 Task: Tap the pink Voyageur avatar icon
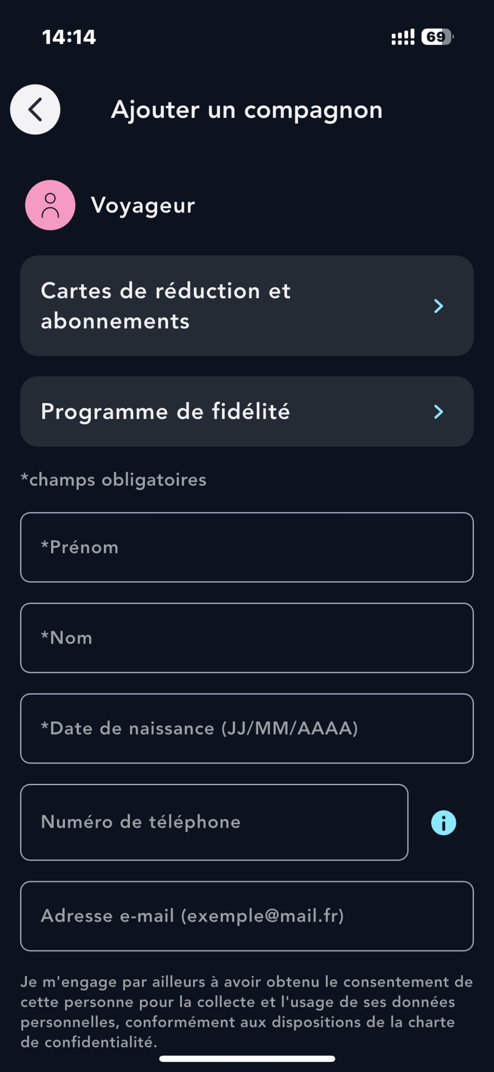point(50,205)
